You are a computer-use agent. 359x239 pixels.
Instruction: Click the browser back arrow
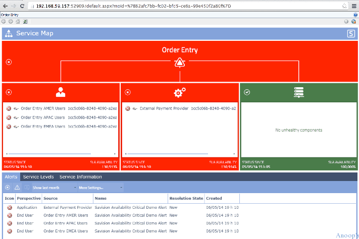click(x=6, y=6)
